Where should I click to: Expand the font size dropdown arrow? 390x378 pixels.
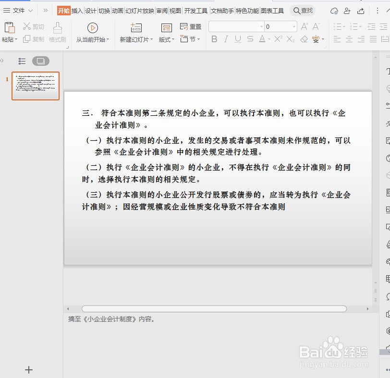pyautogui.click(x=294, y=26)
